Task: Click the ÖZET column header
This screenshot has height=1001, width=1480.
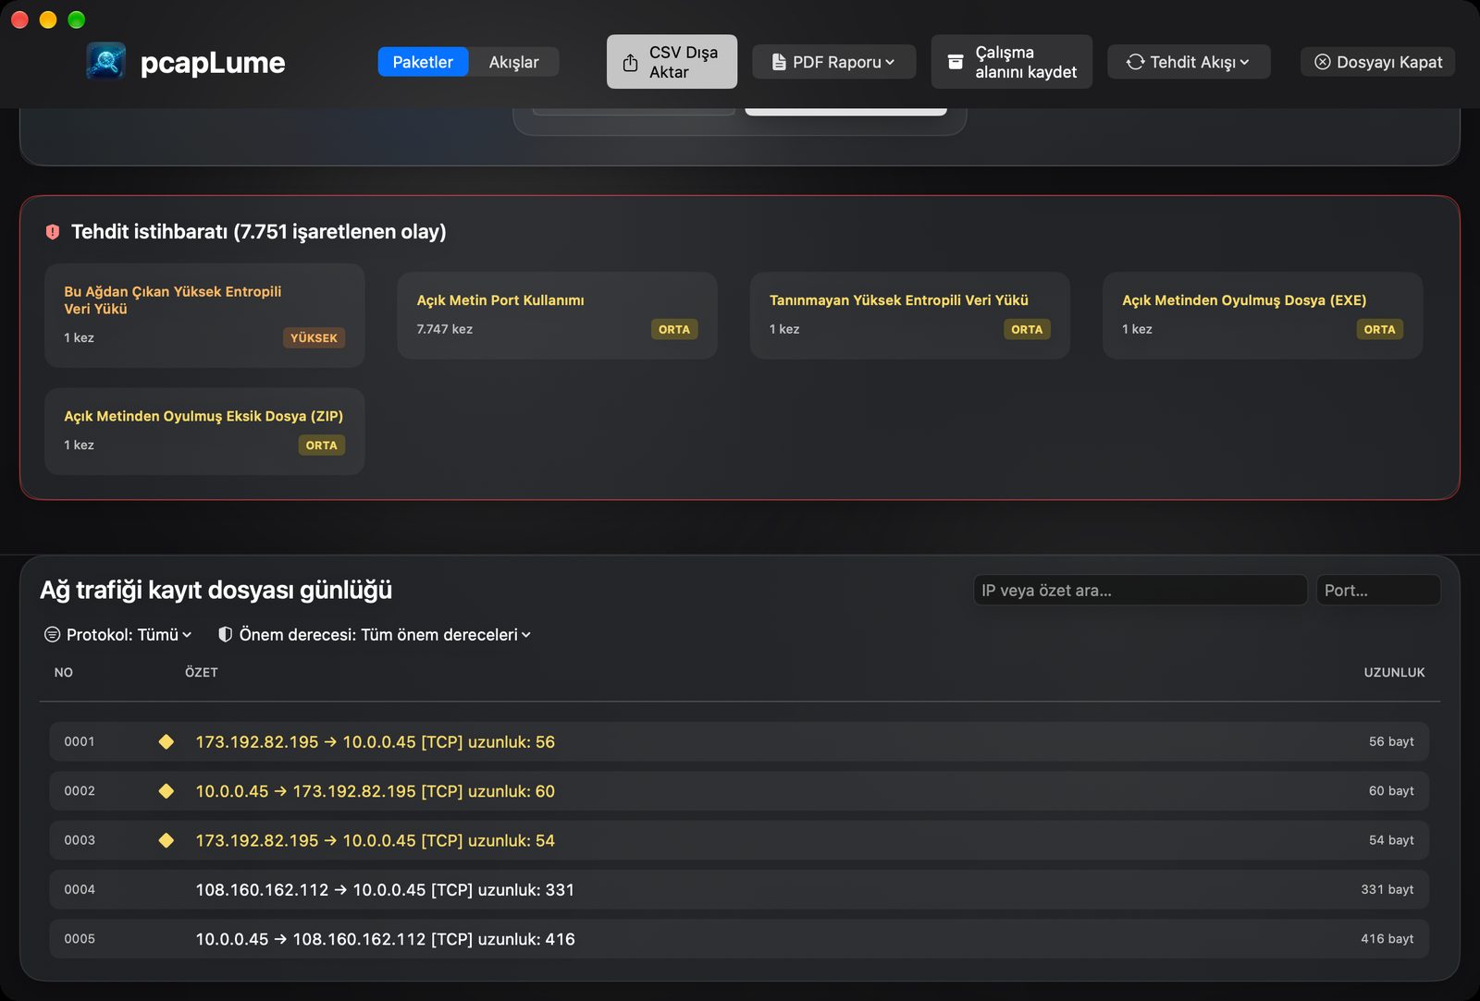Action: [x=202, y=673]
